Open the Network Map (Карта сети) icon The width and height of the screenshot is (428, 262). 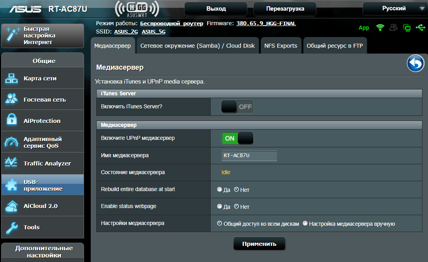point(11,78)
